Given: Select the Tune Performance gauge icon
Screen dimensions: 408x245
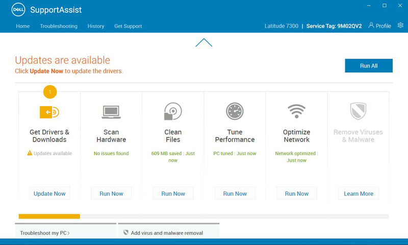Looking at the screenshot, I should (235, 111).
